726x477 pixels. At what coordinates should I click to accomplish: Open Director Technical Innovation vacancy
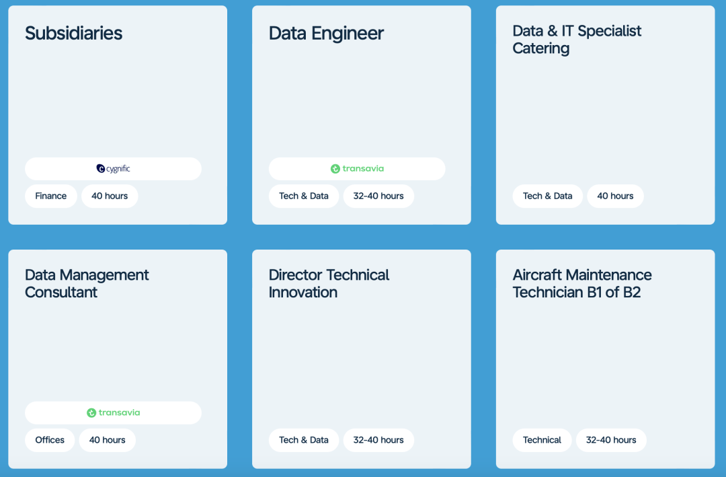(x=329, y=283)
